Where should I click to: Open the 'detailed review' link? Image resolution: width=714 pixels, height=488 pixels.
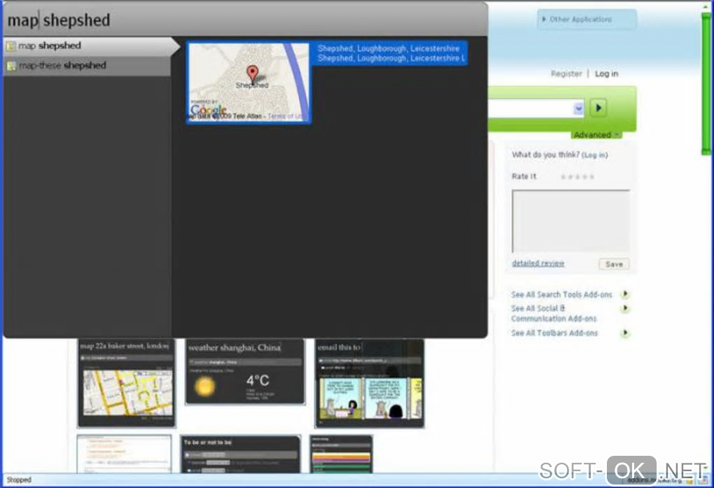point(538,263)
